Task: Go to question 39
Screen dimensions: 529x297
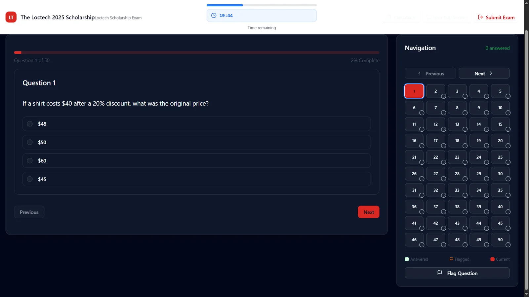Action: (479, 207)
